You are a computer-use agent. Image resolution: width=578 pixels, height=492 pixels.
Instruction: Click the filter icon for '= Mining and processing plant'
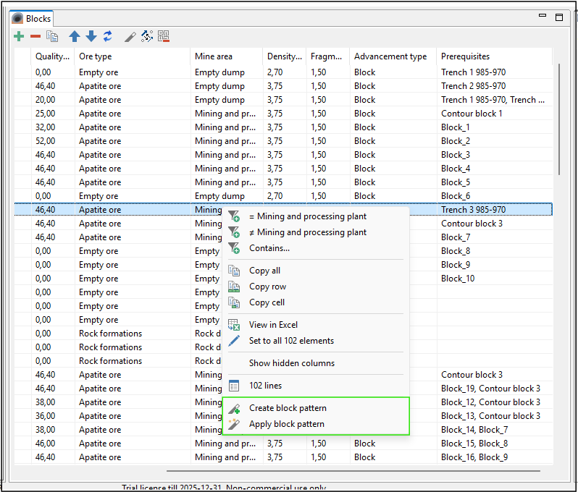234,216
